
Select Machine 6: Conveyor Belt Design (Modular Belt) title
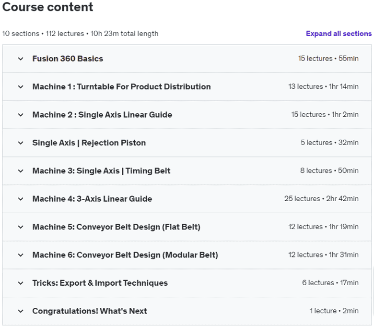125,255
